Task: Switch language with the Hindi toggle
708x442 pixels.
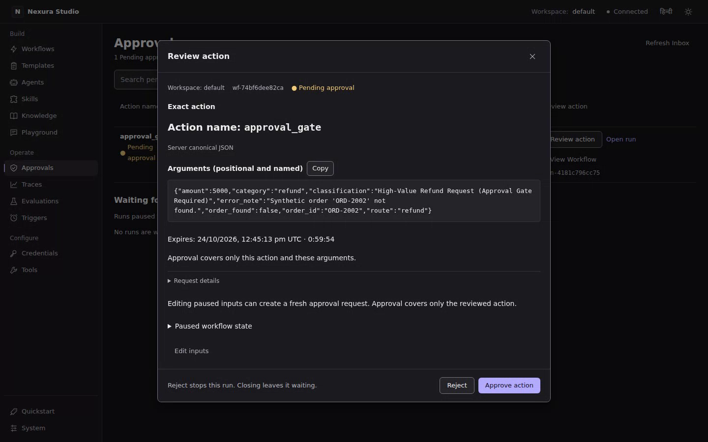Action: coord(666,11)
